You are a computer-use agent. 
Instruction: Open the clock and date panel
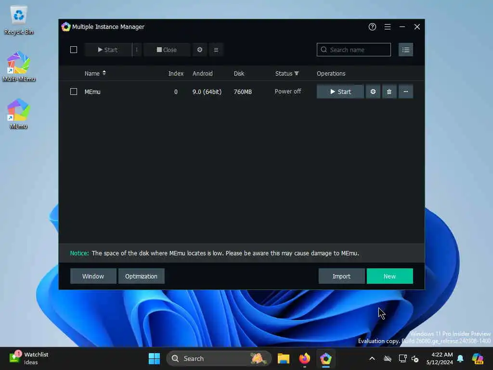point(439,358)
